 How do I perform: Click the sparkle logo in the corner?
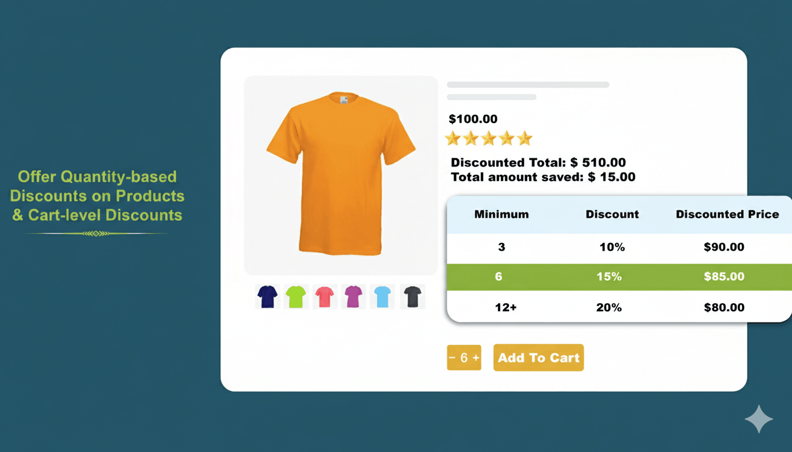(759, 419)
